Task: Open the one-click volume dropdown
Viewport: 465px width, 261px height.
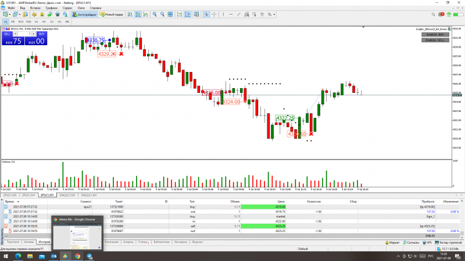Action: click(x=15, y=34)
